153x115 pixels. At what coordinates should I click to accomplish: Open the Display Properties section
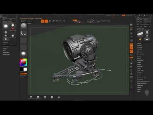[x=142, y=84]
